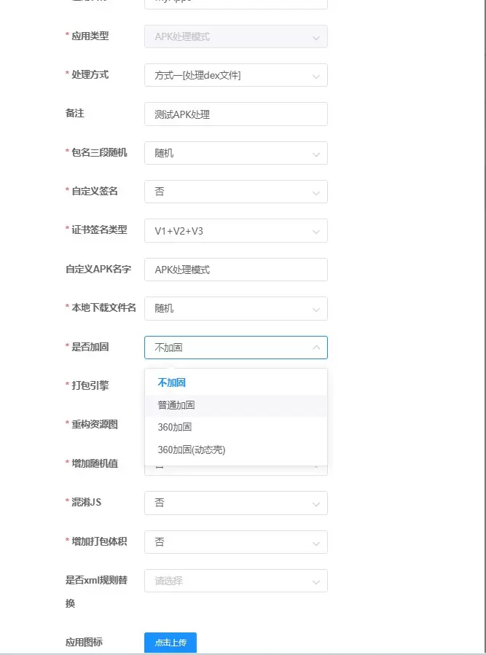Click chevron icon in 处理方式 field
This screenshot has width=486, height=655.
[x=316, y=76]
